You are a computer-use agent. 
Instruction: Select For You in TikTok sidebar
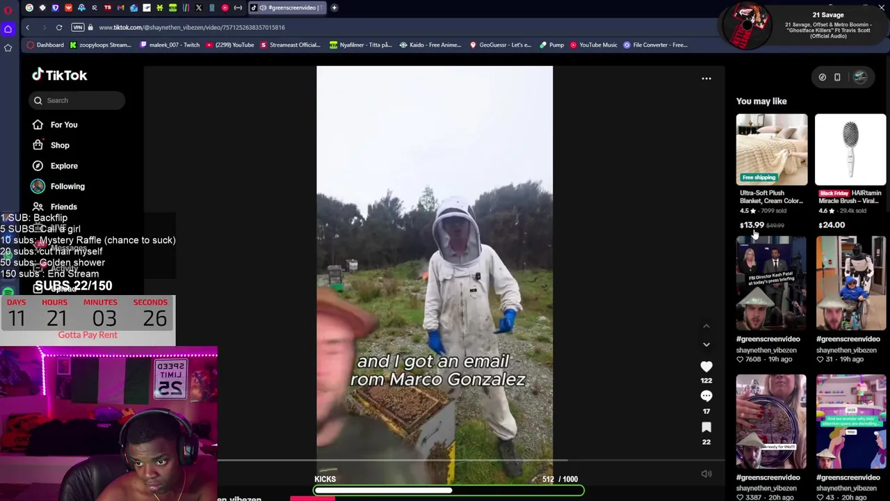click(x=64, y=125)
